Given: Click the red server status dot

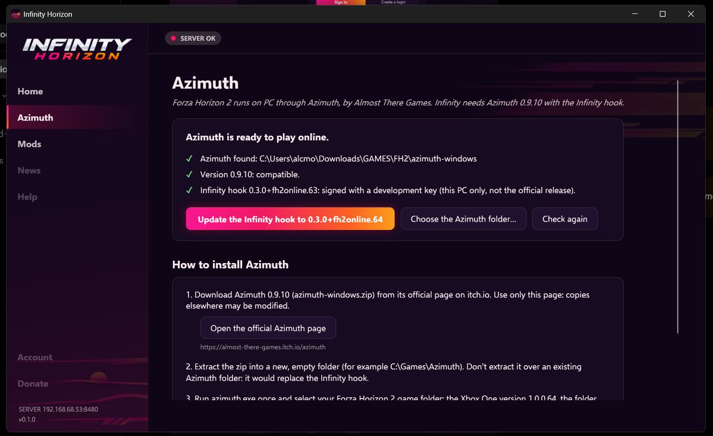Looking at the screenshot, I should coord(173,38).
